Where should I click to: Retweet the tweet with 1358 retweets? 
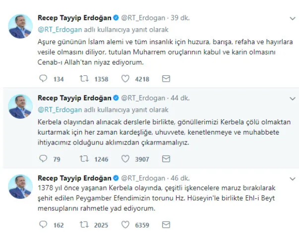pyautogui.click(x=84, y=79)
